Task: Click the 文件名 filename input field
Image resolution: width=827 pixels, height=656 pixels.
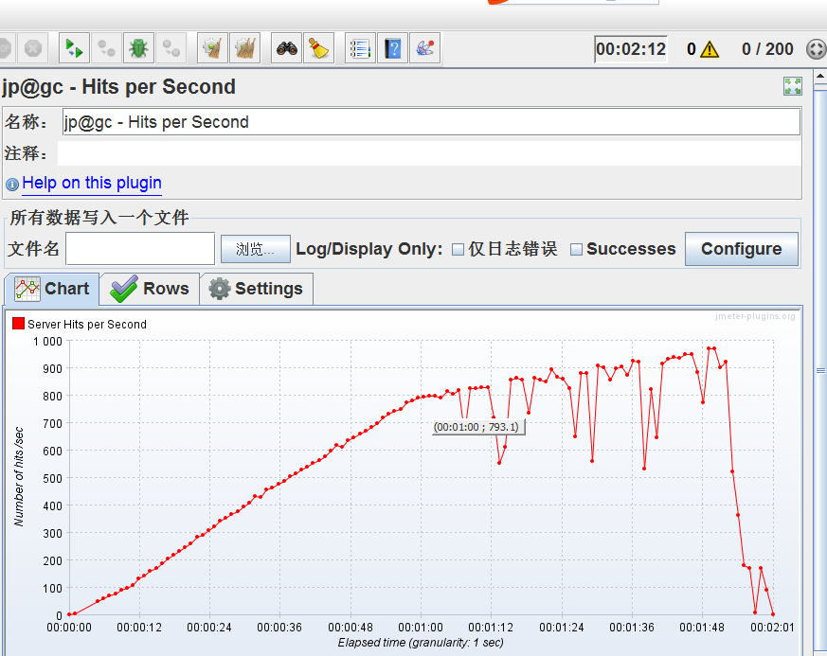Action: click(140, 248)
